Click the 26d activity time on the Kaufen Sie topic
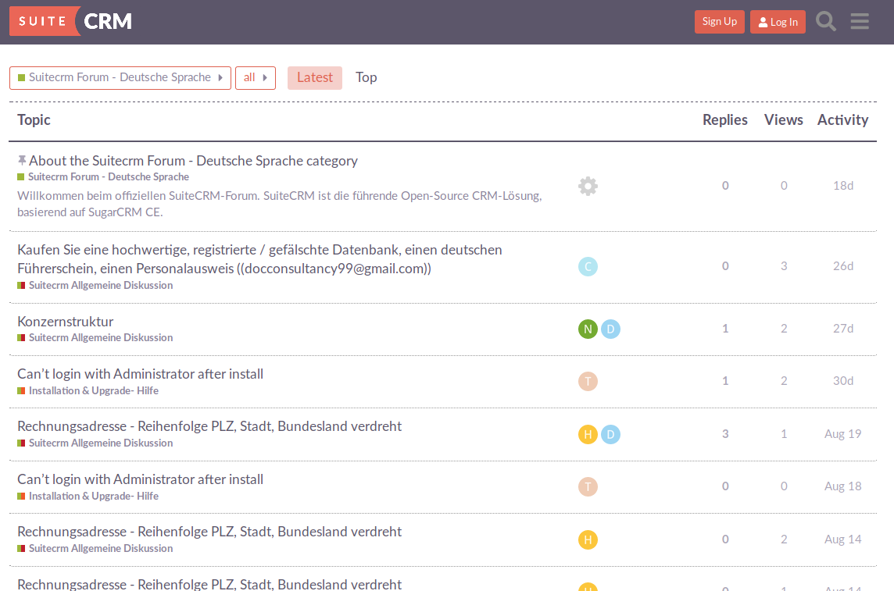This screenshot has height=591, width=894. point(843,266)
